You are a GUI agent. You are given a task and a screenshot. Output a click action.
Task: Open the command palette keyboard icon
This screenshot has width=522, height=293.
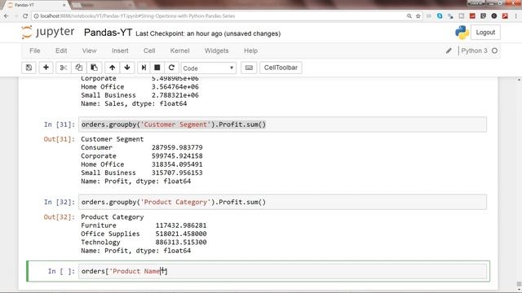coord(249,68)
